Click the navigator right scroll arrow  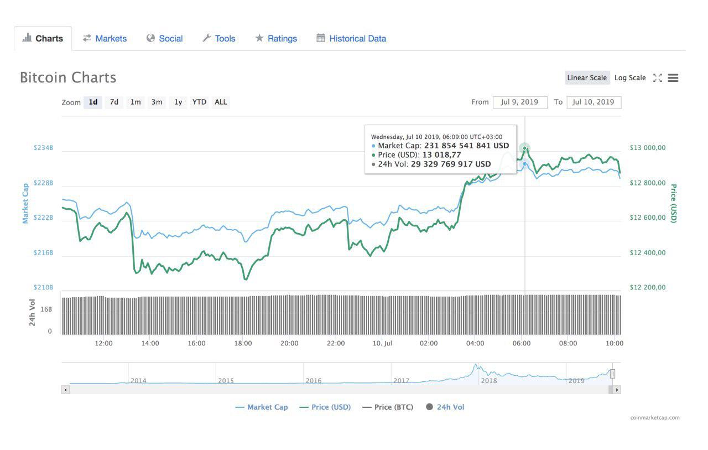[617, 390]
